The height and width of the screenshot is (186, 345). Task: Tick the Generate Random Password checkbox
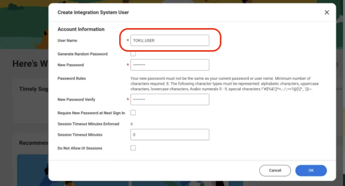[x=133, y=54]
